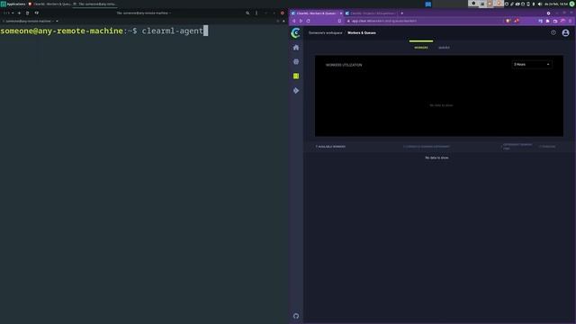Open the Projects icon in ClearML sidebar
576x324 pixels.
click(x=296, y=62)
